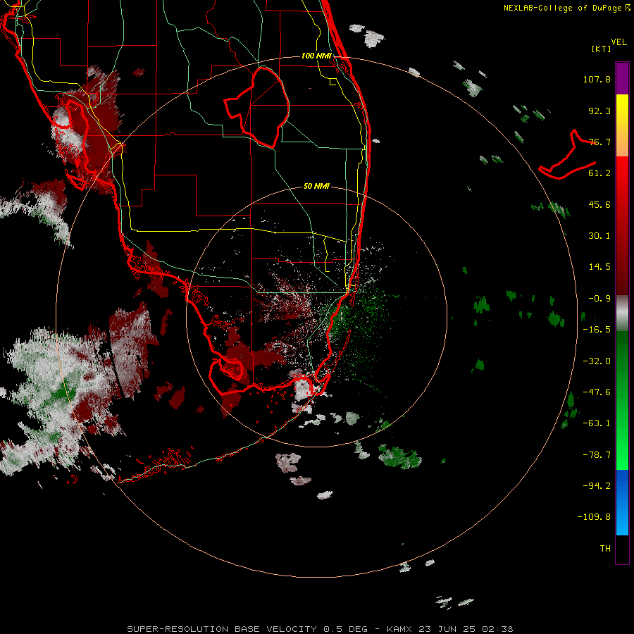
Task: Click the 92.3 value on the velocity scale
Action: 599,111
